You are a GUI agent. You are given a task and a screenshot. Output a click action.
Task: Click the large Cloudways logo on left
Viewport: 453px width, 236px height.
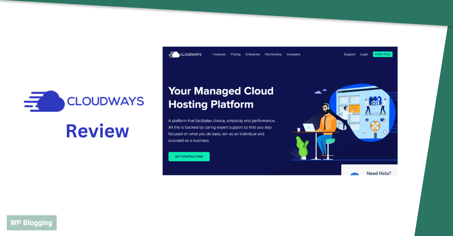point(84,101)
